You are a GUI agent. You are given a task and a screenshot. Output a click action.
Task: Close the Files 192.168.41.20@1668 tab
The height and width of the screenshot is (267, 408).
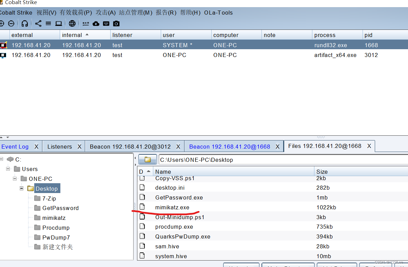(369, 146)
